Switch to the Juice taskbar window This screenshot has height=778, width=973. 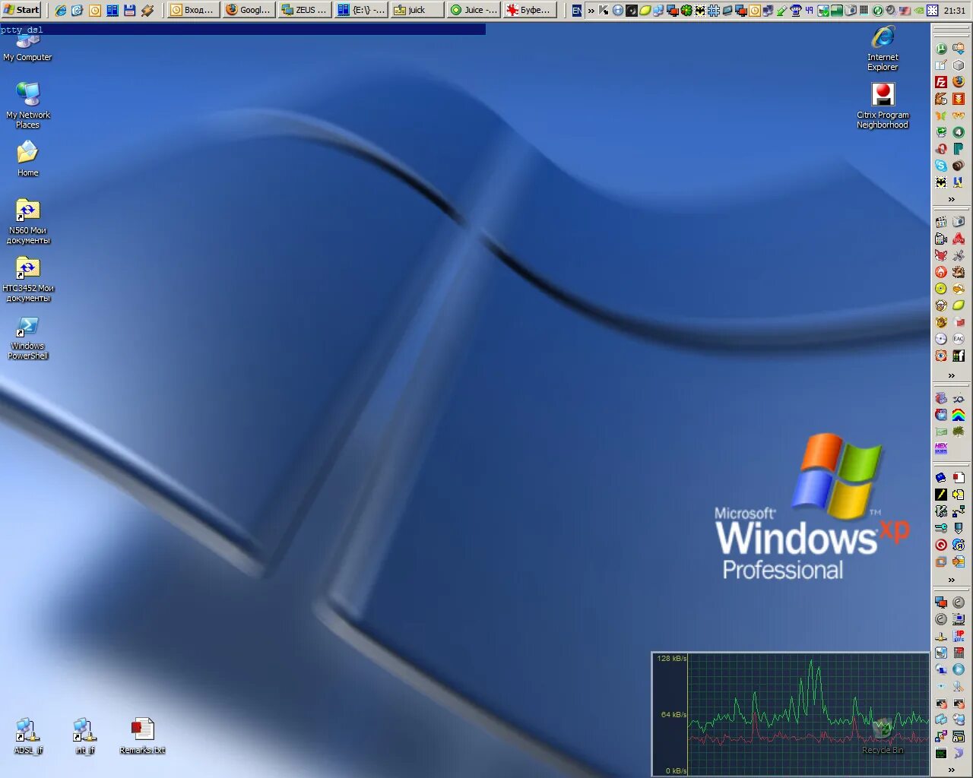pyautogui.click(x=473, y=10)
